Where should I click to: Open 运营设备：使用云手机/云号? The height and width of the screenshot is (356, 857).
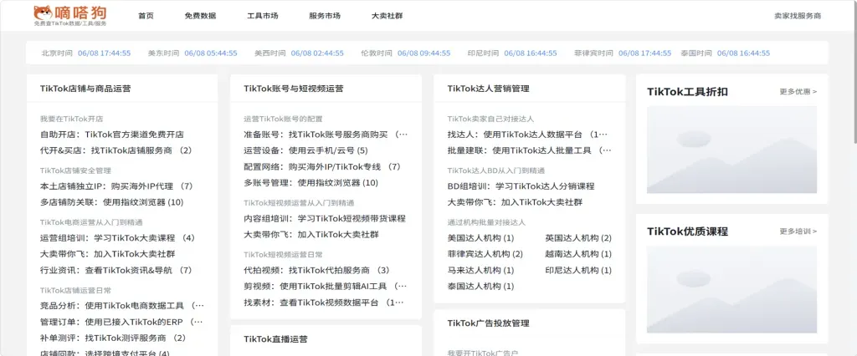[306, 150]
